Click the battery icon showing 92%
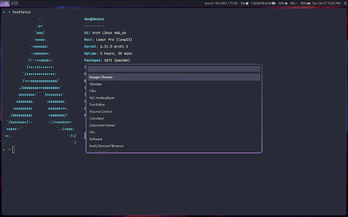This screenshot has height=217, width=348. (x=309, y=3)
